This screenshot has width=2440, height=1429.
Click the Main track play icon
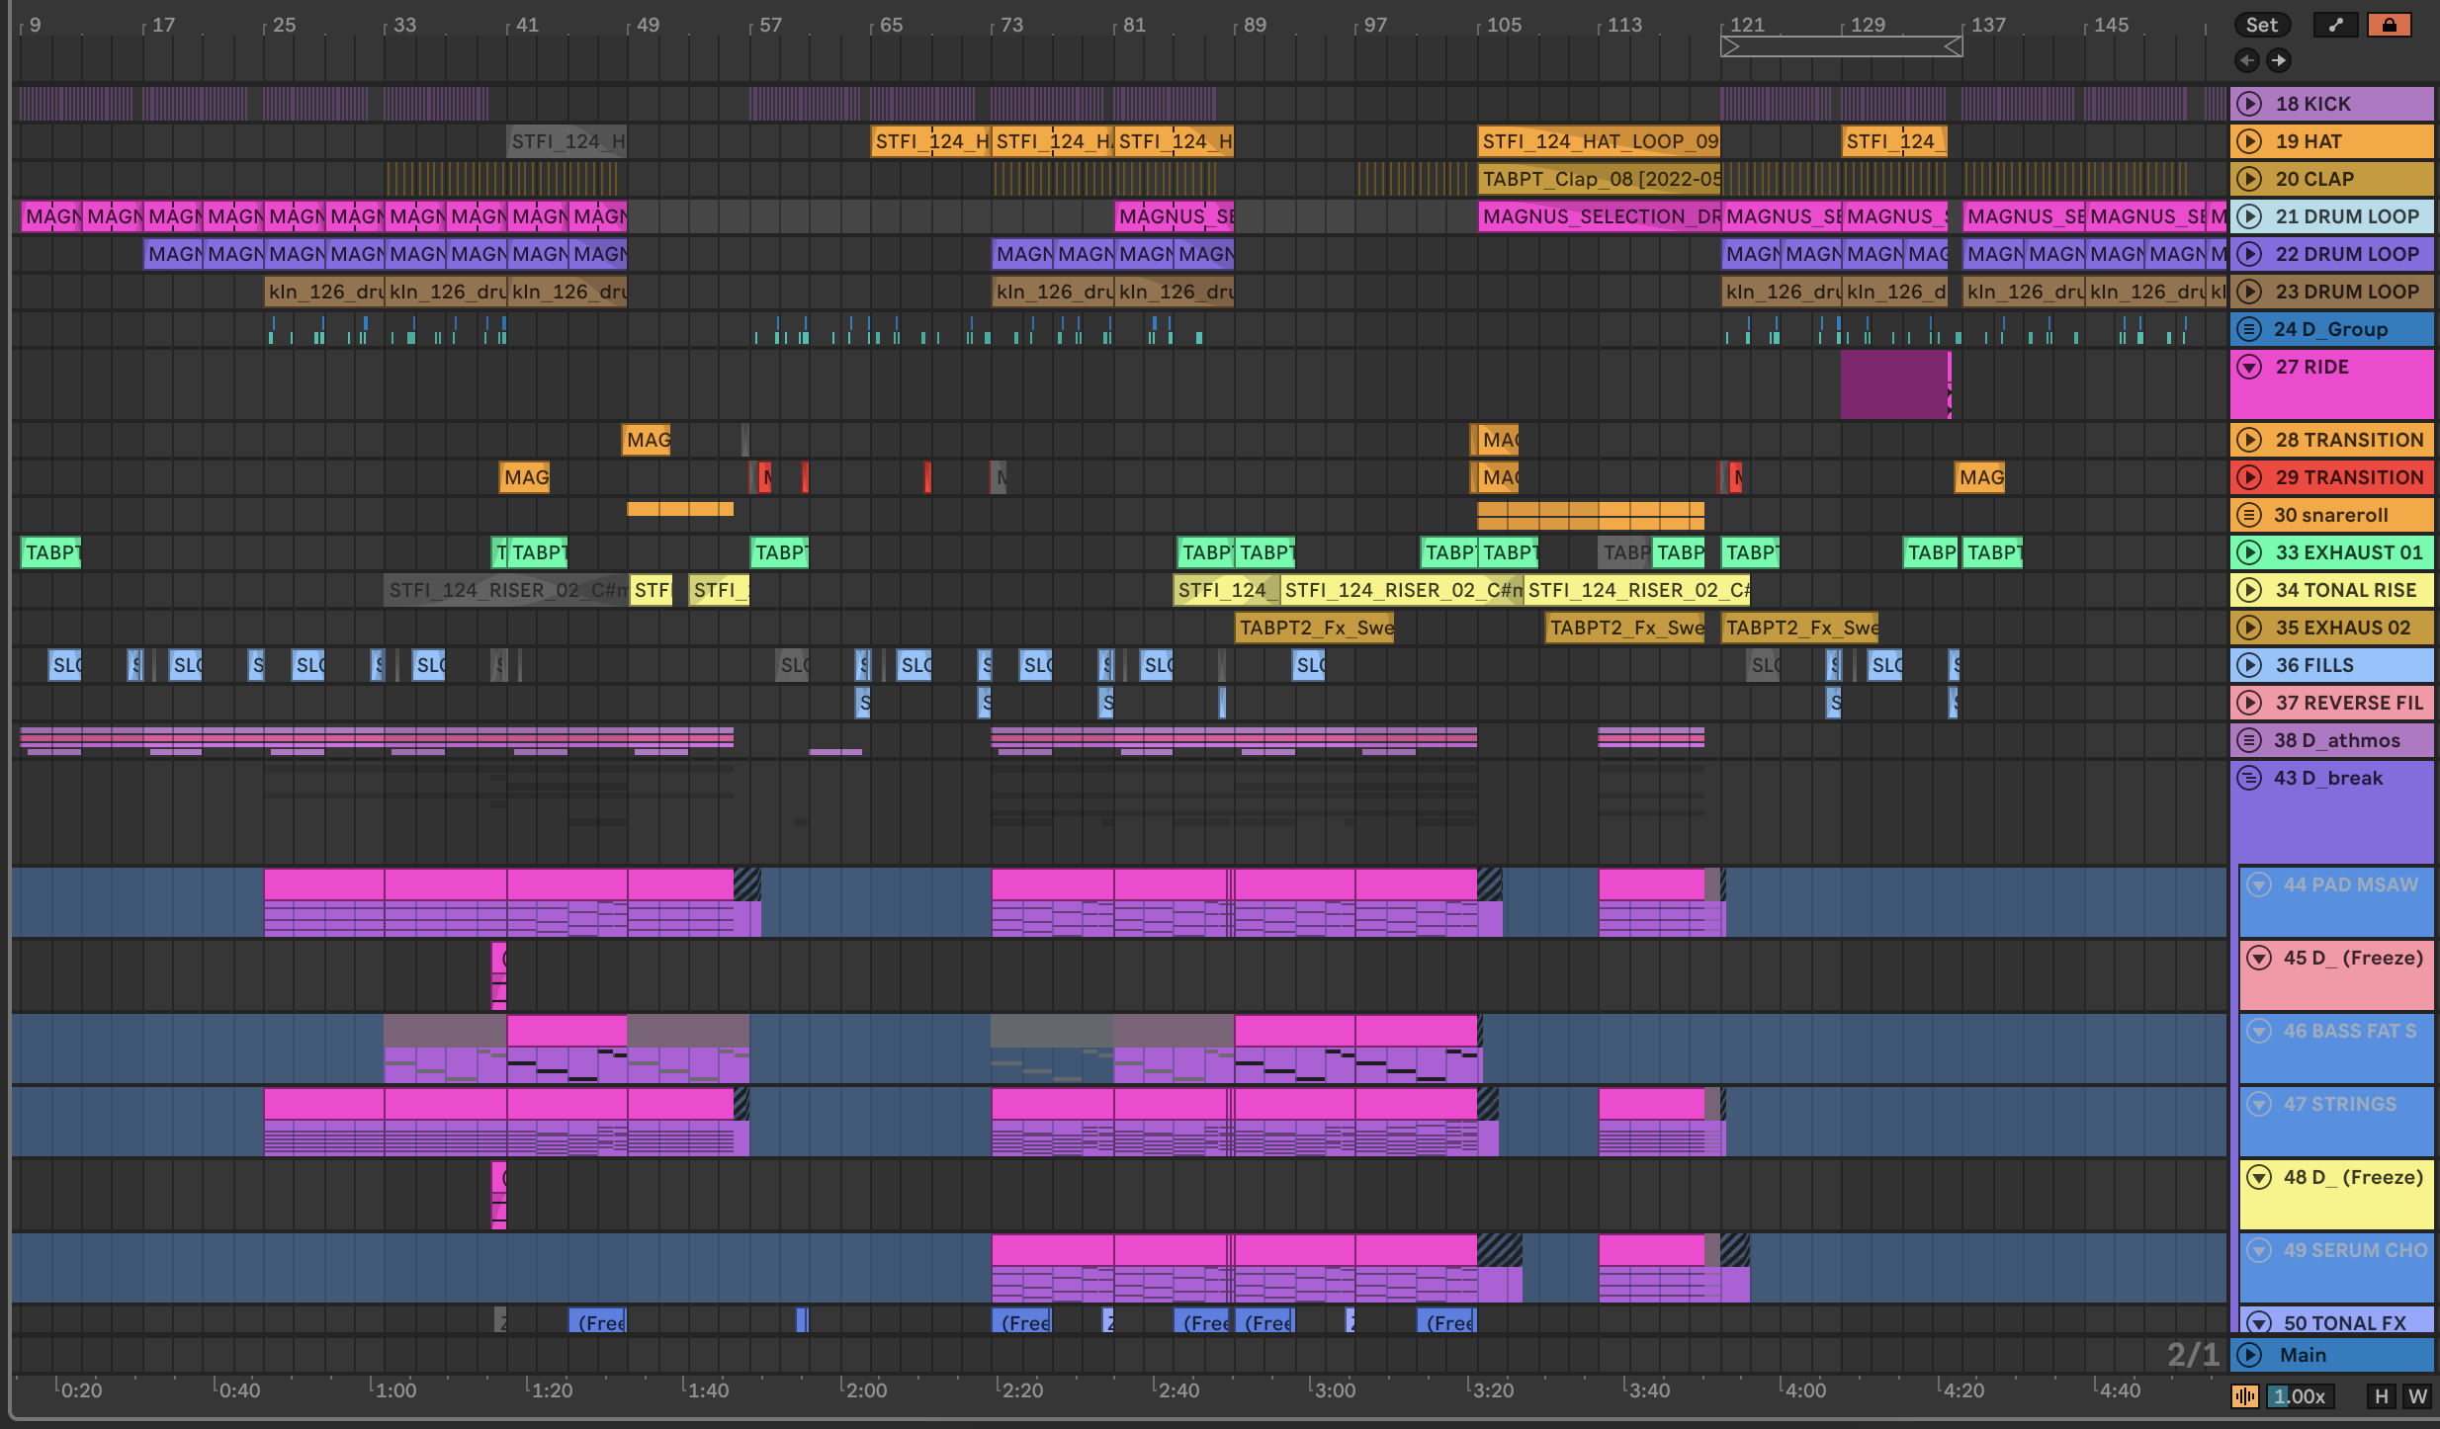2249,1355
